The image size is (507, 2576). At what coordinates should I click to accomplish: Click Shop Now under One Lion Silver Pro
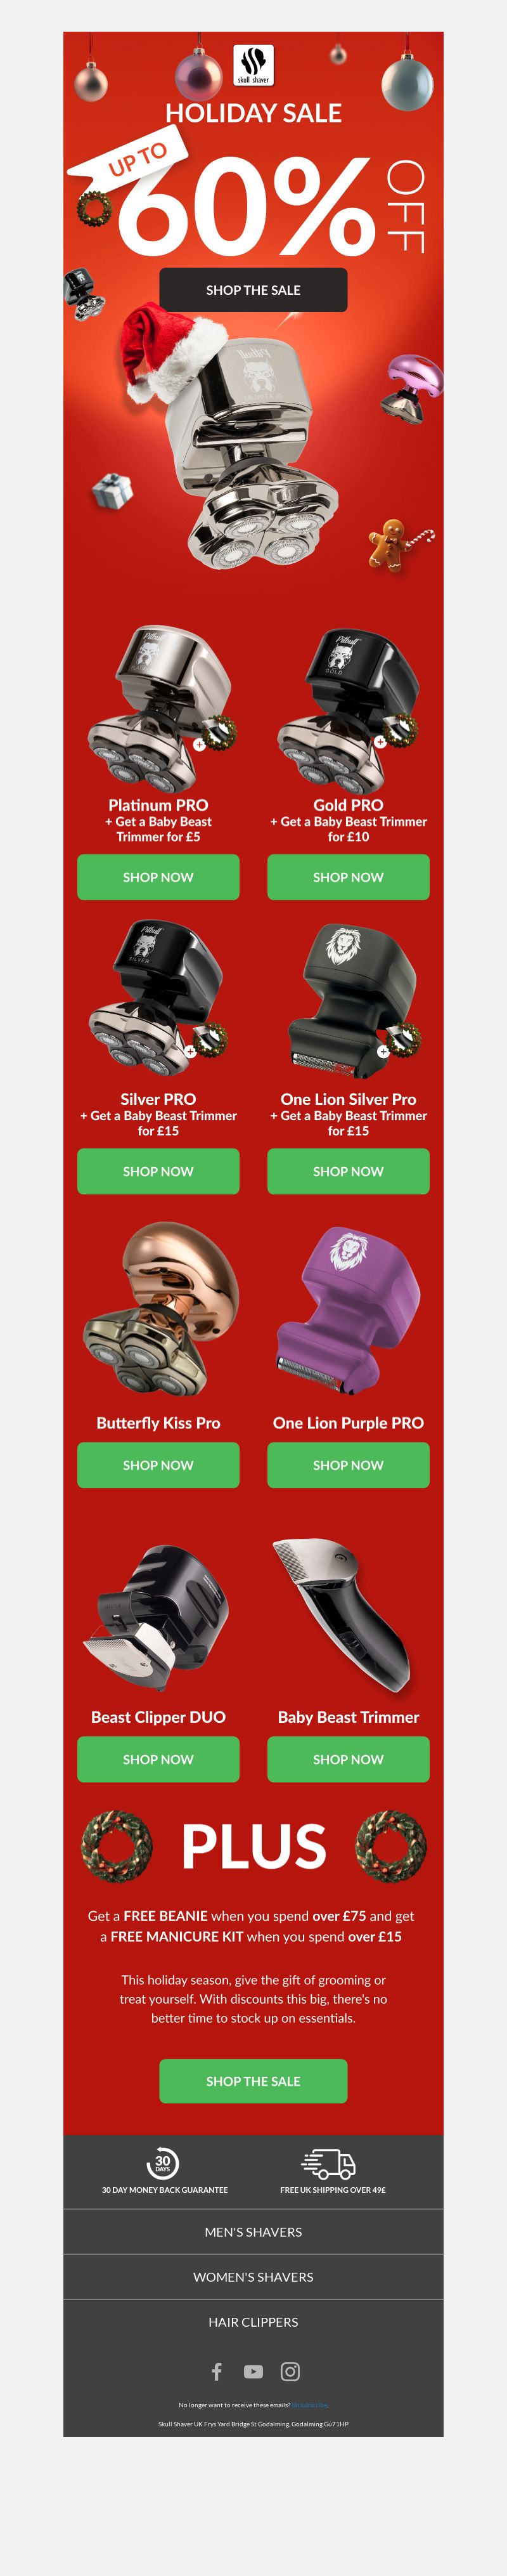(x=348, y=1171)
